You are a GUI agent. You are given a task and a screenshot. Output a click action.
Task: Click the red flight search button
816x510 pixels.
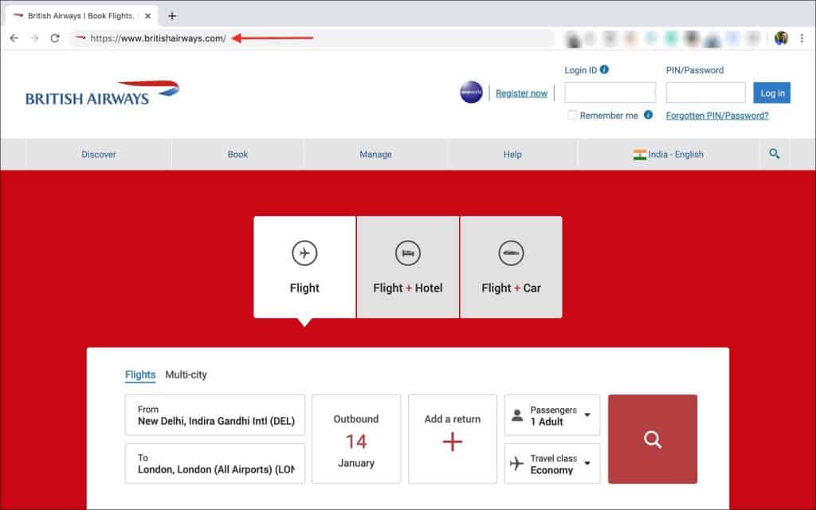[653, 439]
